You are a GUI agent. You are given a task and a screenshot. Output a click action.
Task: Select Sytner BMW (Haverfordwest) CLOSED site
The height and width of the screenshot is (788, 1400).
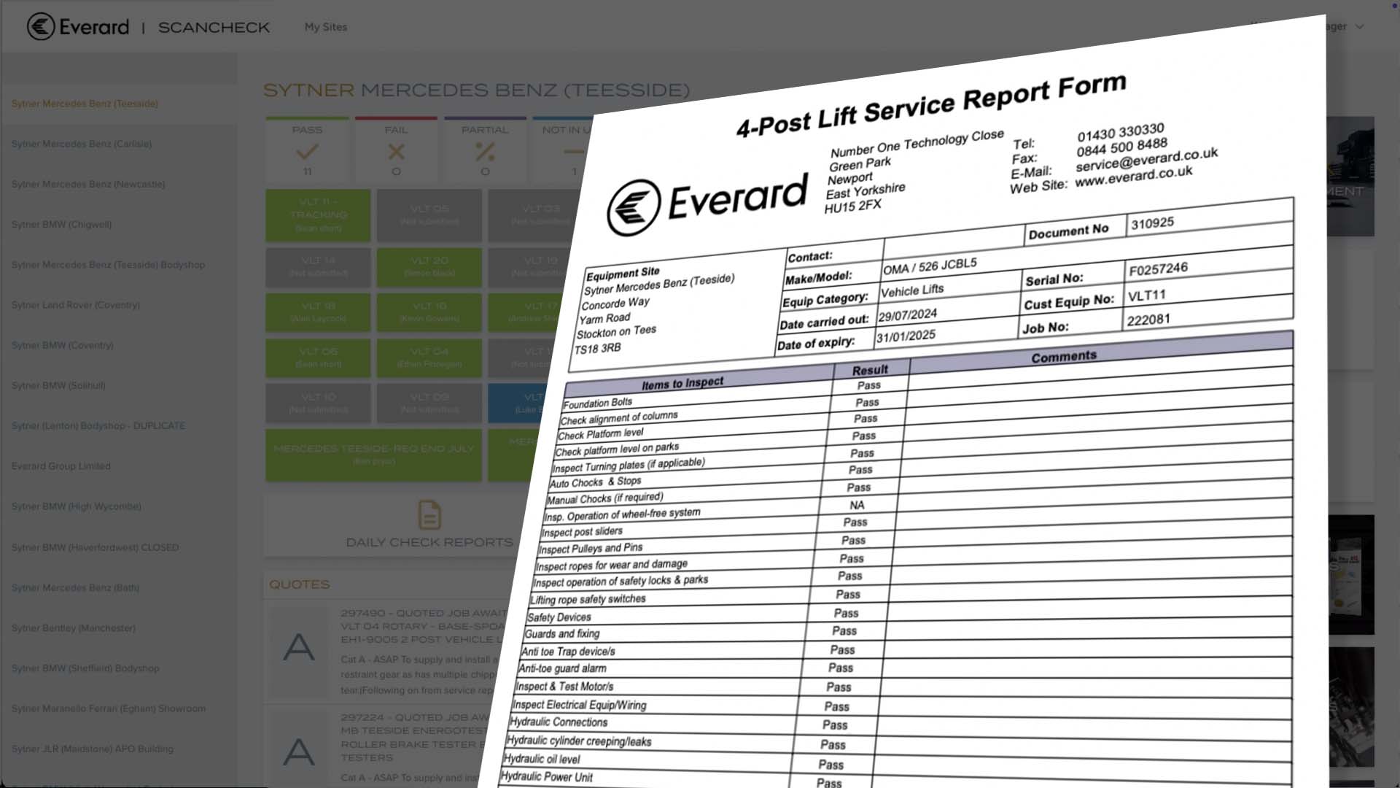(95, 547)
